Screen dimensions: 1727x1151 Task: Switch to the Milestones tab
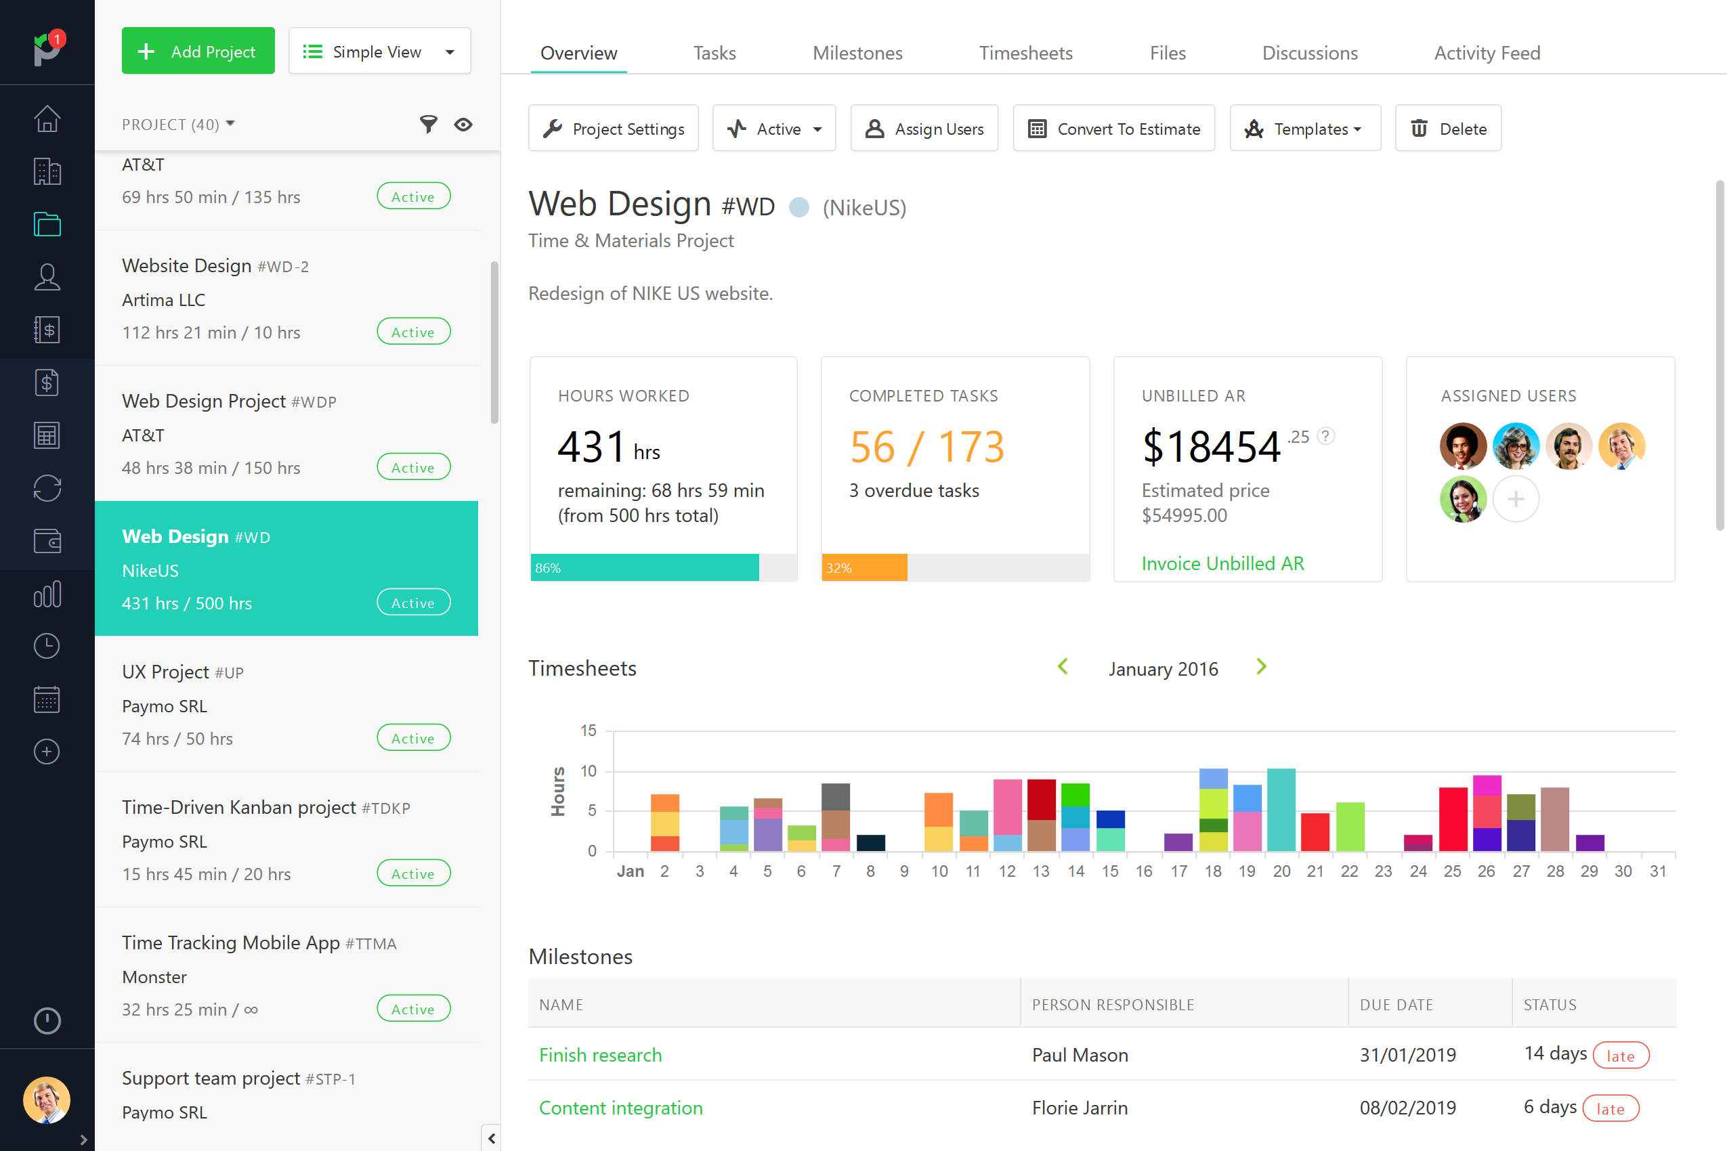pyautogui.click(x=857, y=53)
